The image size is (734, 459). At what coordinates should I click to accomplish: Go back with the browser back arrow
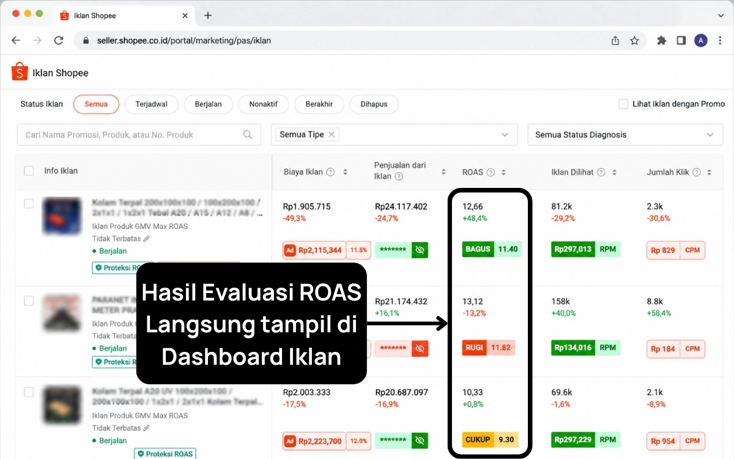click(16, 40)
